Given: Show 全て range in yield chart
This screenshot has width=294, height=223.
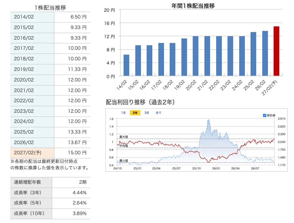Looking at the screenshot, I should tap(158, 113).
